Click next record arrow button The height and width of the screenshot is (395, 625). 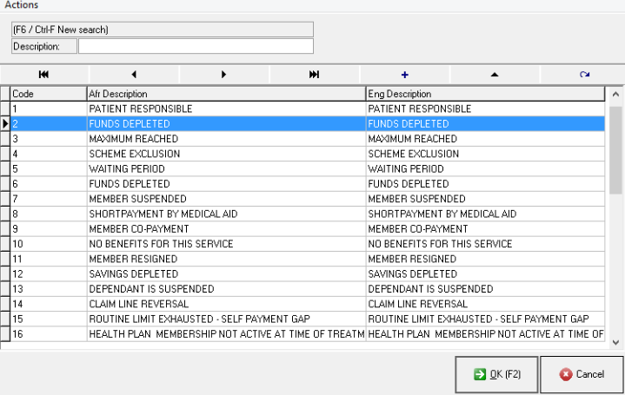[x=224, y=75]
